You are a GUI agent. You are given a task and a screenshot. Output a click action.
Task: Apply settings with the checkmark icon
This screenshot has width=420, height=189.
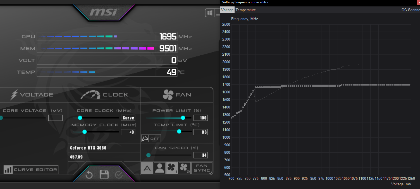119,175
